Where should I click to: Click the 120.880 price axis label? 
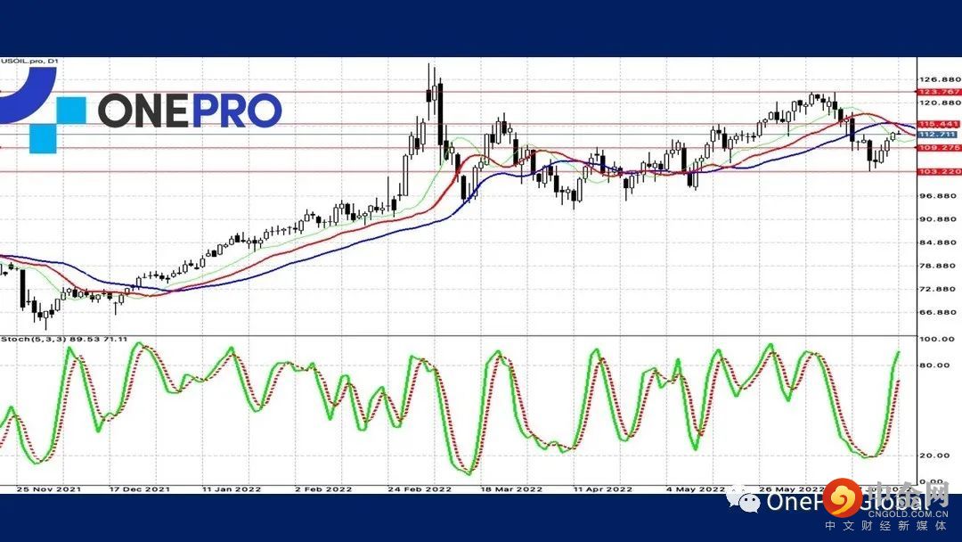940,103
